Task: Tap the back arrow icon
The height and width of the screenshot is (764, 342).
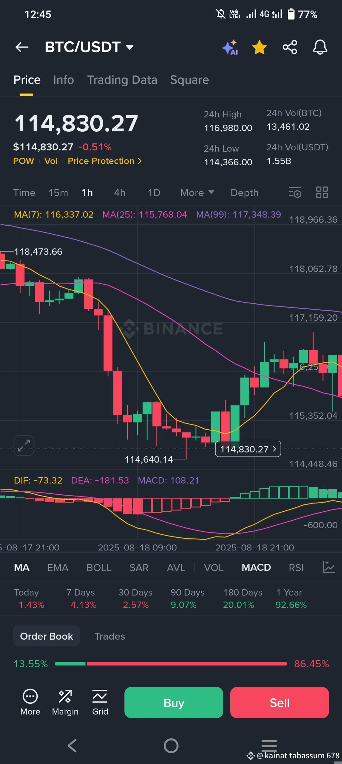Action: click(22, 47)
